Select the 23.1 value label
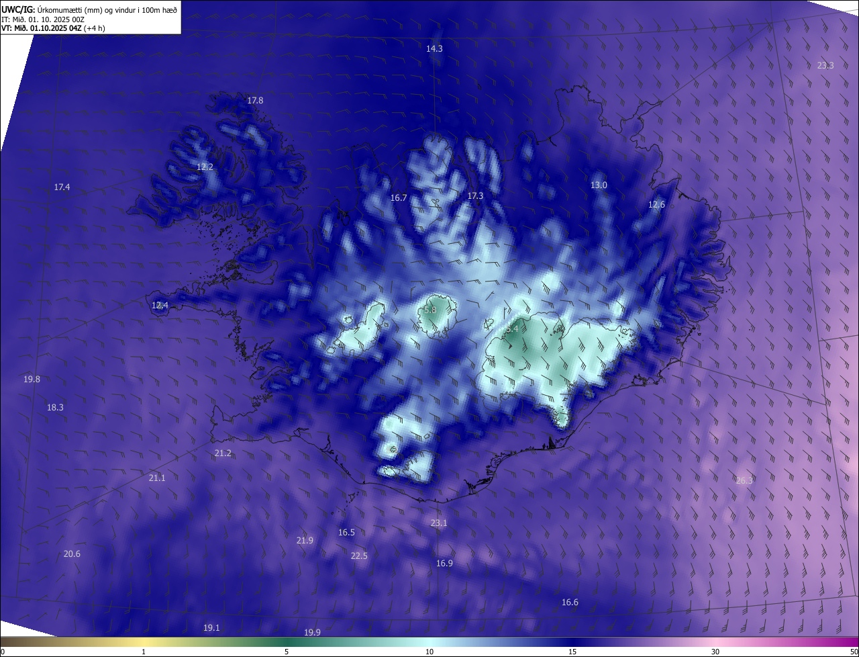859x657 pixels. point(438,523)
